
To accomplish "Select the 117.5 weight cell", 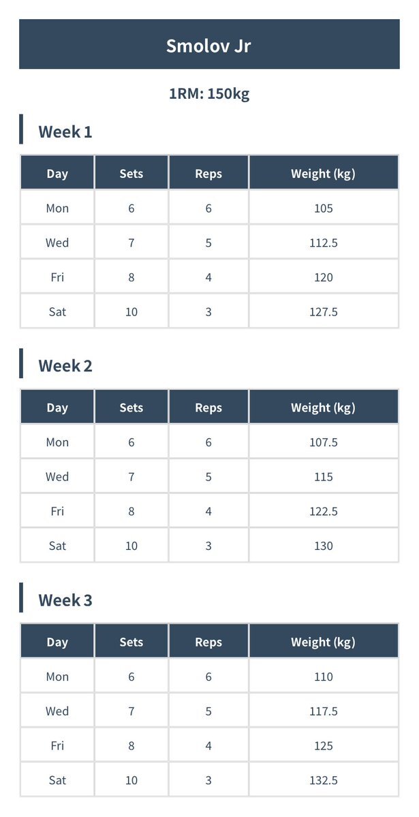I will coord(324,710).
